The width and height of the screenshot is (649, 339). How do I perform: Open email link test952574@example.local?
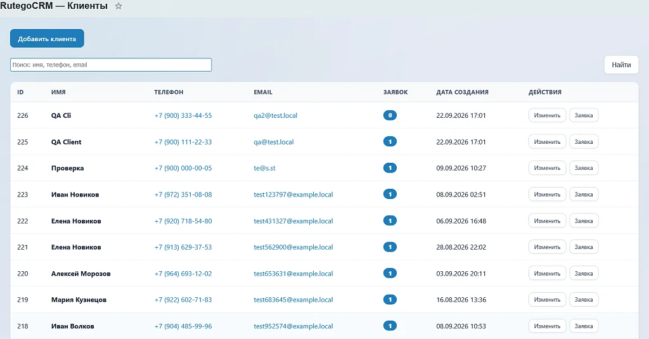(293, 326)
